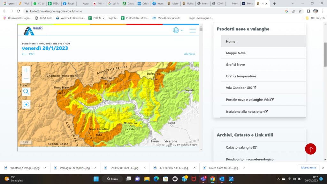Open the "Archivio" link
The image size is (327, 184).
coord(190,54)
